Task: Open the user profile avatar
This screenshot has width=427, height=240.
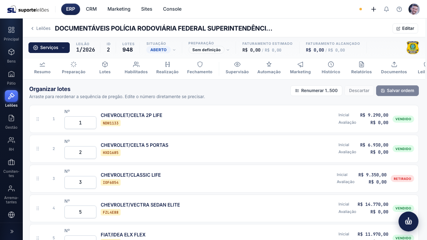Action: [414, 9]
